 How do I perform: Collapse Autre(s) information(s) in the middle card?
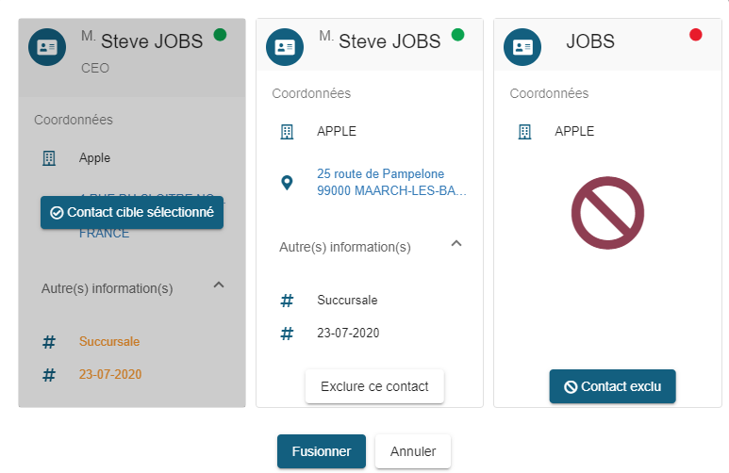[456, 243]
